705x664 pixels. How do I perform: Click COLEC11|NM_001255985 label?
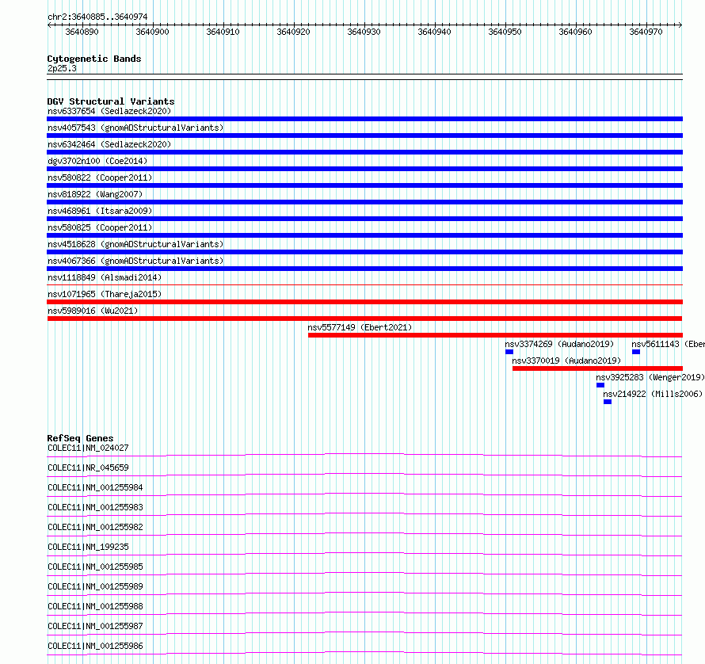pos(95,567)
